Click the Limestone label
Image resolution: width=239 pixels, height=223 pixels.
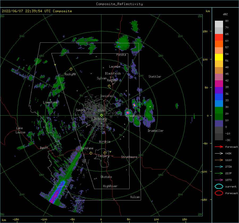(x=50, y=102)
